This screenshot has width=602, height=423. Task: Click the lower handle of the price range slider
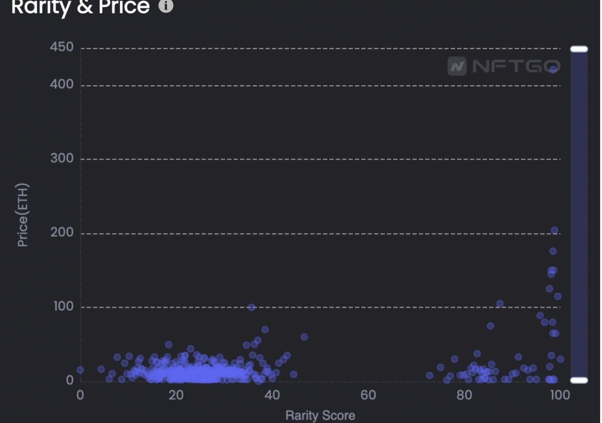pyautogui.click(x=579, y=380)
